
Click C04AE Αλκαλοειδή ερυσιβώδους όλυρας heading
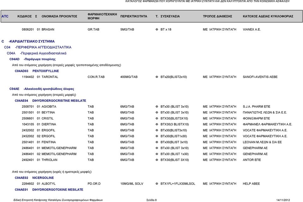click(42, 89)
